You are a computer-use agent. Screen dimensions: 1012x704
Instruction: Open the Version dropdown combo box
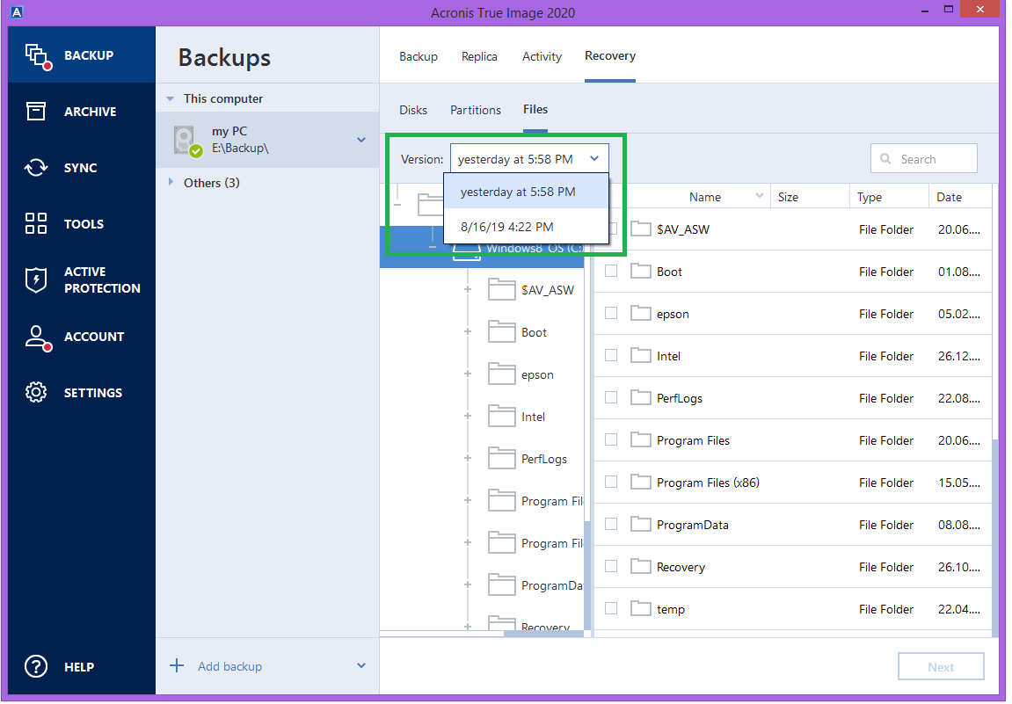point(529,159)
